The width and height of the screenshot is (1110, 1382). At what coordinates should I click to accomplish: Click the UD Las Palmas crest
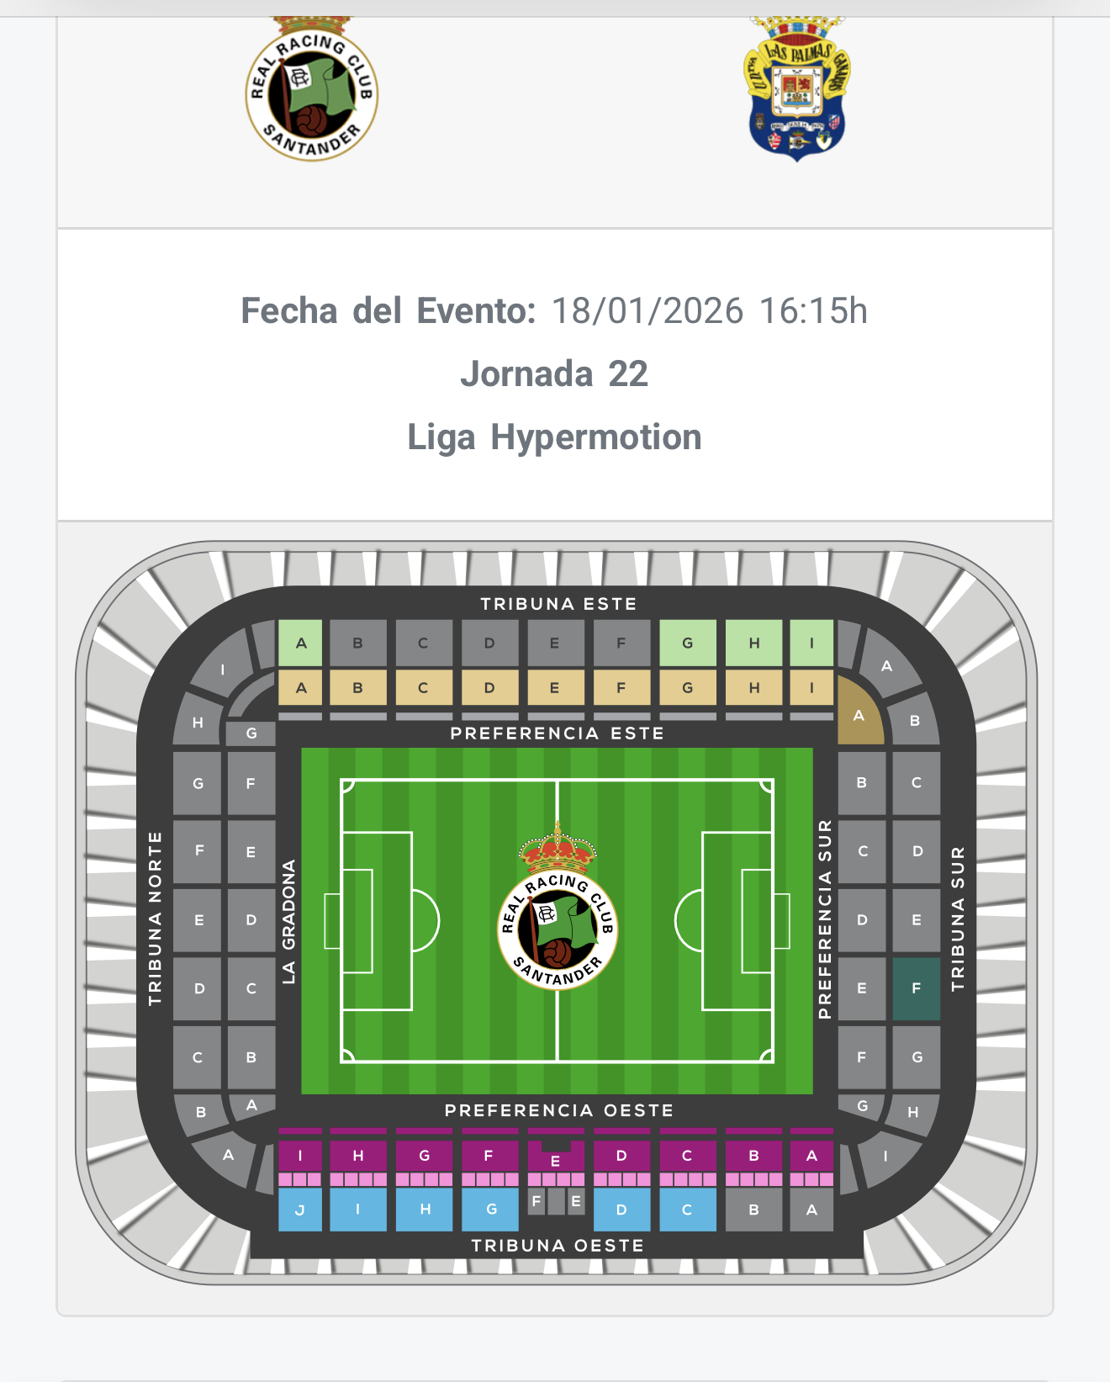(x=797, y=91)
